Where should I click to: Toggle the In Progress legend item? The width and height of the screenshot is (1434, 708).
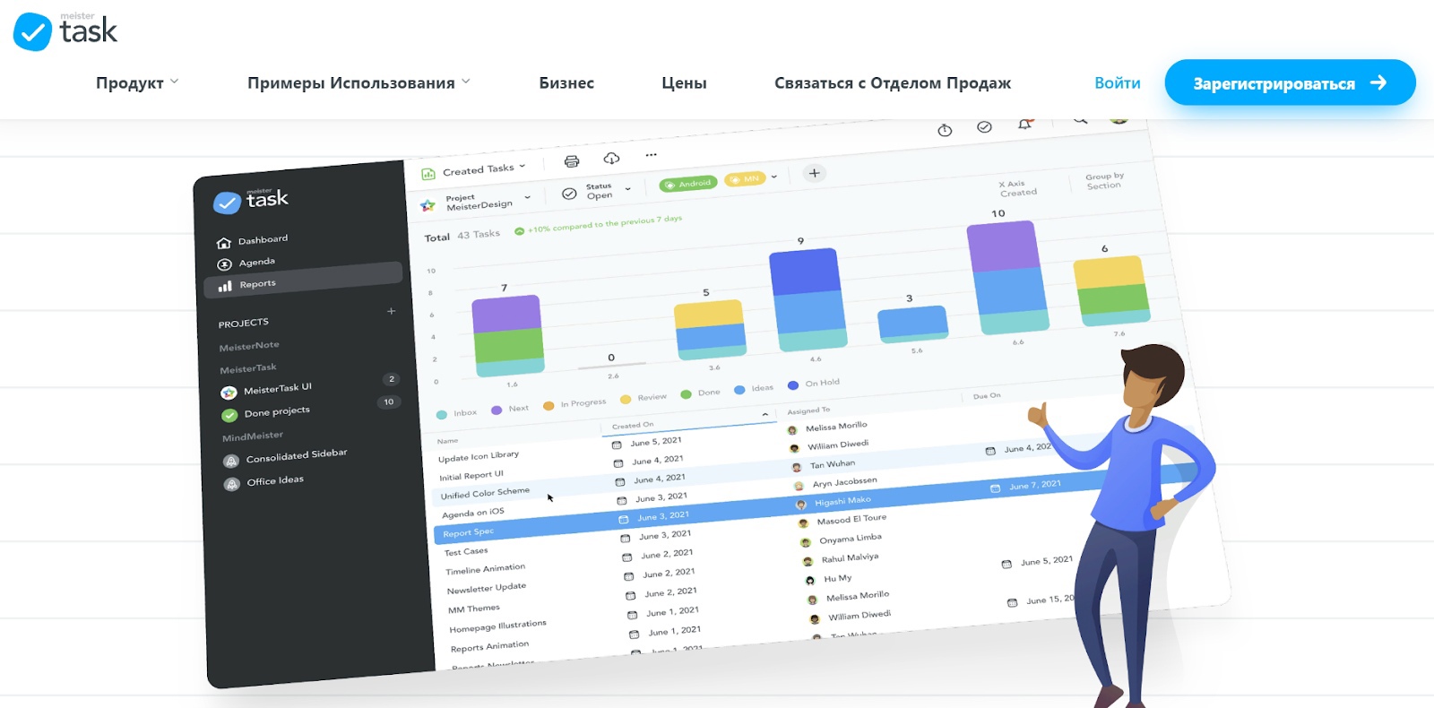point(574,404)
